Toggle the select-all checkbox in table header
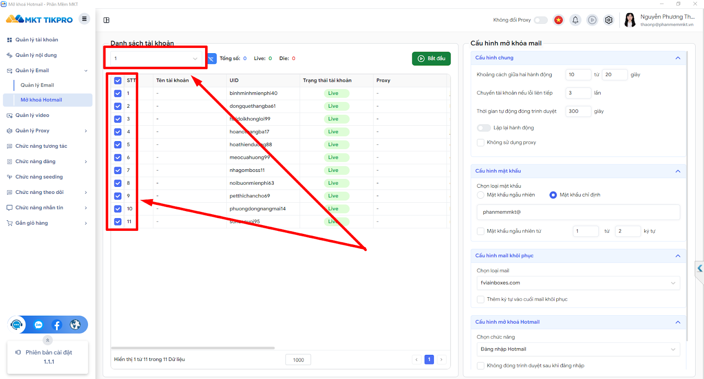 [117, 80]
